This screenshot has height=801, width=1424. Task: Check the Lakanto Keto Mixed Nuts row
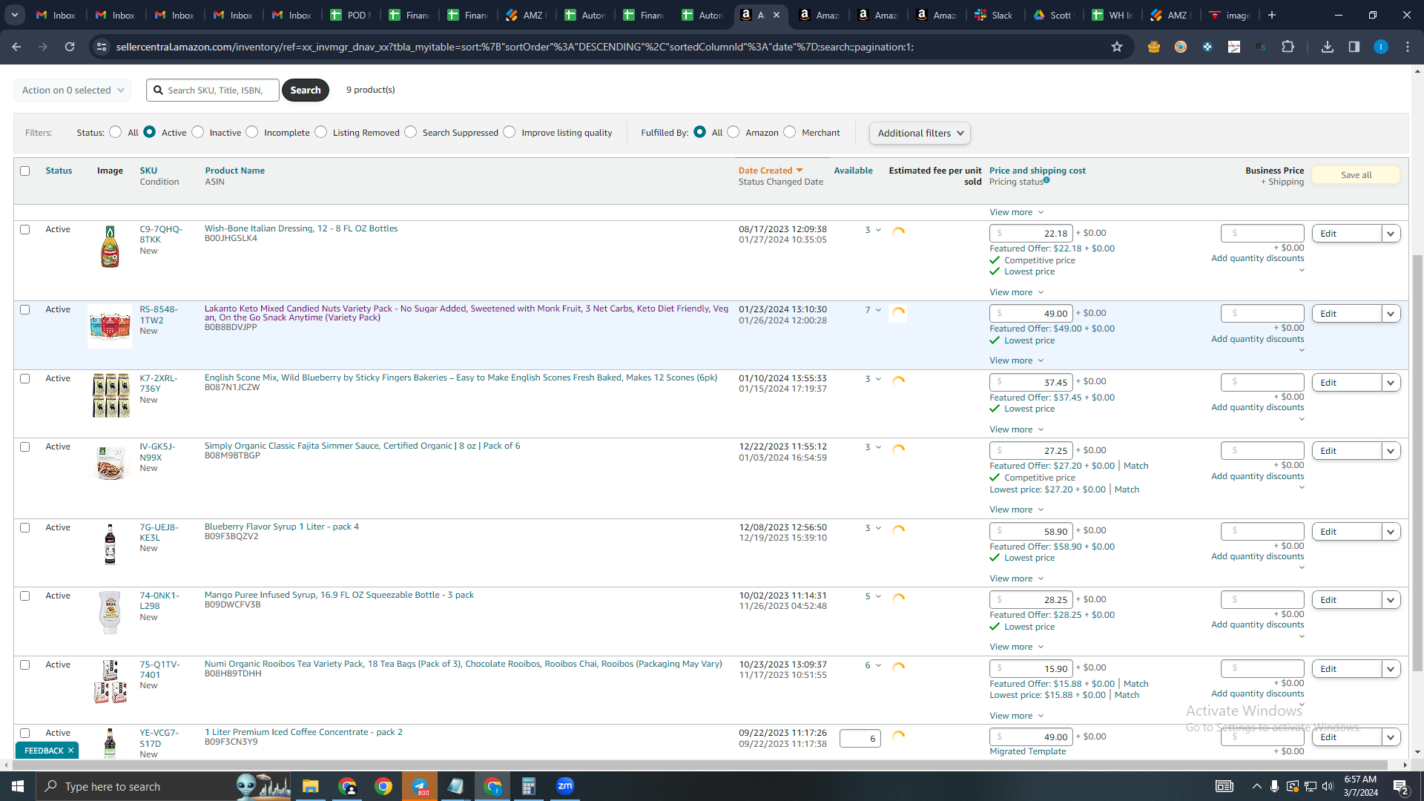click(25, 309)
